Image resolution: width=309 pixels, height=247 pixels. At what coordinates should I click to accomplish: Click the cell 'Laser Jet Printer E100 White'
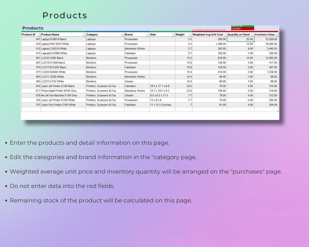pyautogui.click(x=63, y=100)
